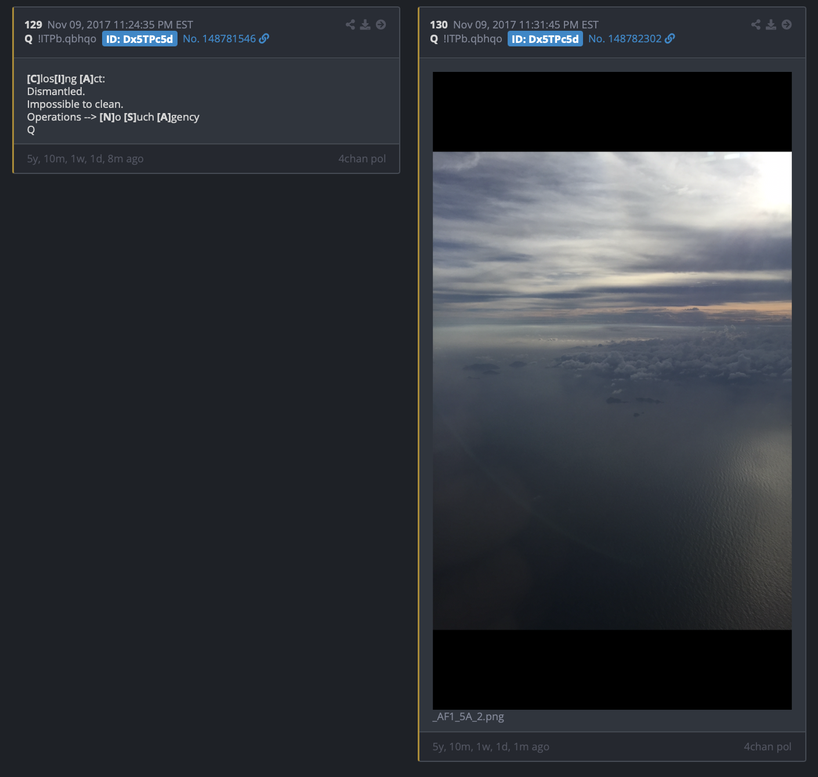
Task: Click tripcode !ITPb.qbhqo on post 129
Action: (67, 39)
